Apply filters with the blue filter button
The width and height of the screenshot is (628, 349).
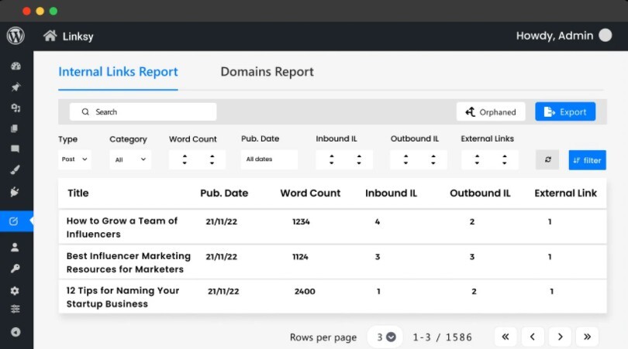587,160
